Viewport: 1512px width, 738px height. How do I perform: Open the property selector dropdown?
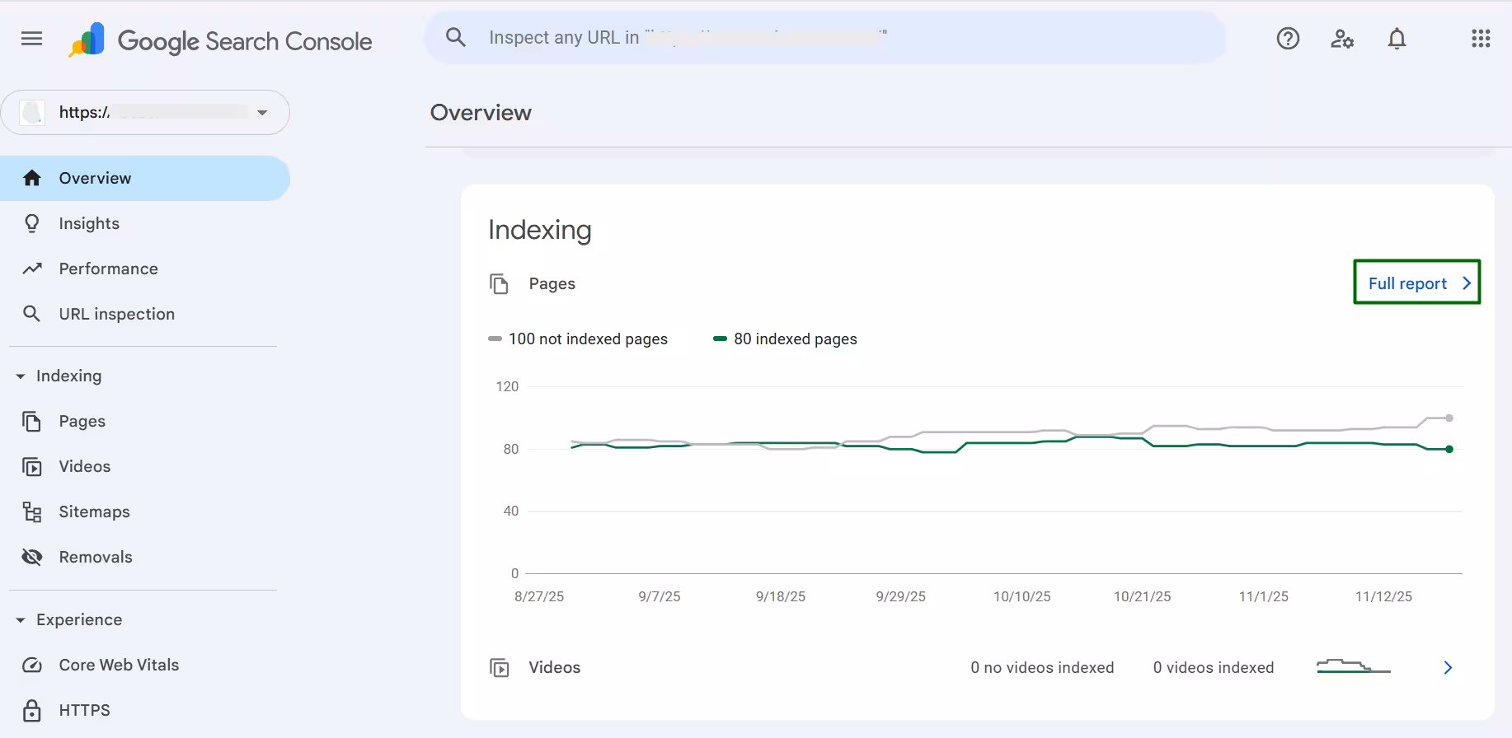145,112
